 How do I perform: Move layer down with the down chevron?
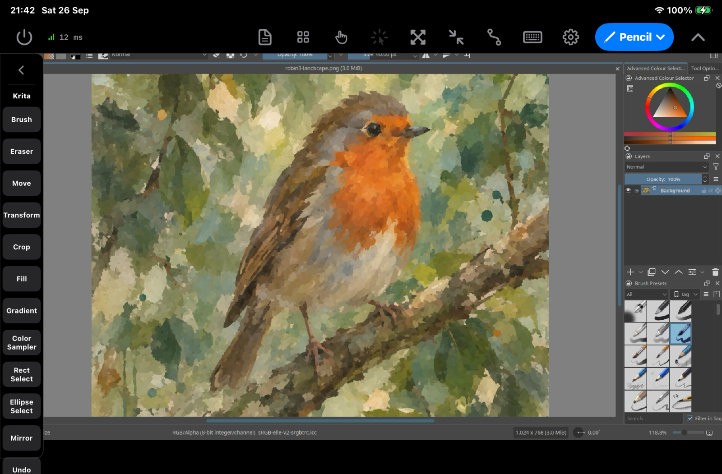click(665, 272)
